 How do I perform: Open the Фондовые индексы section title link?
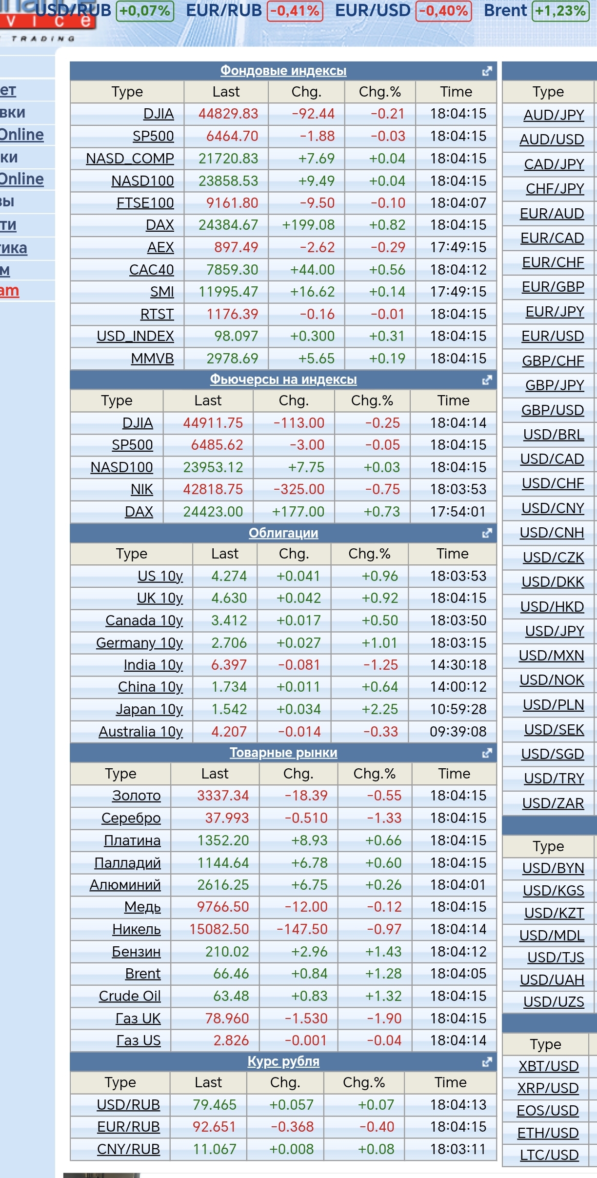pos(283,71)
